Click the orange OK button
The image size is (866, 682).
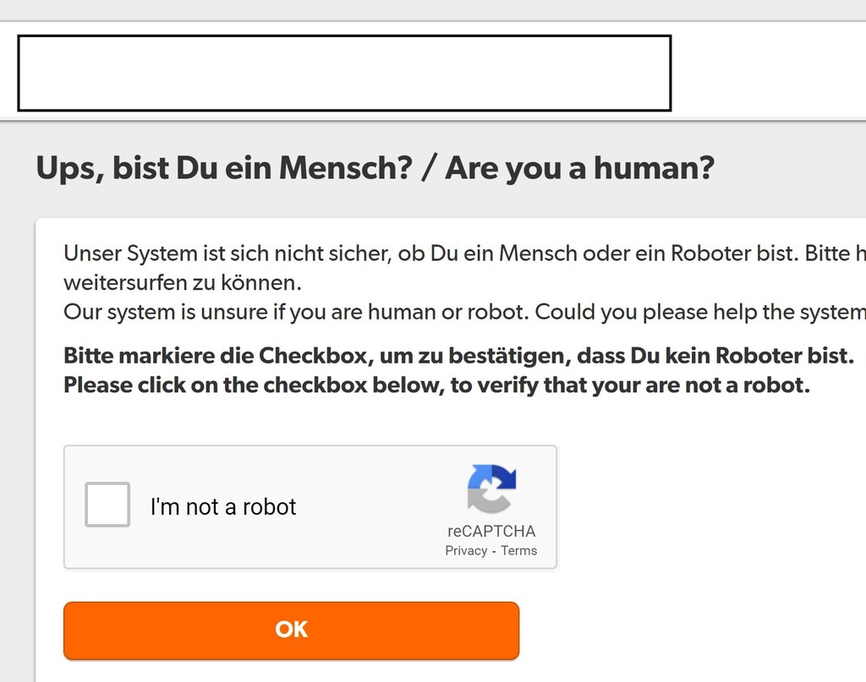291,630
